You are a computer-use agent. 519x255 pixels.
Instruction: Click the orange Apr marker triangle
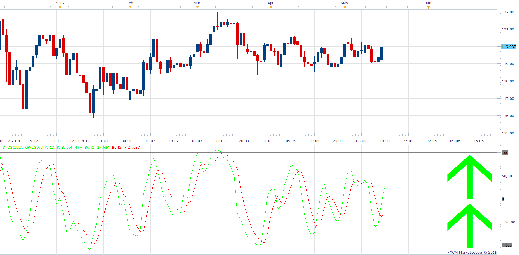click(x=271, y=7)
